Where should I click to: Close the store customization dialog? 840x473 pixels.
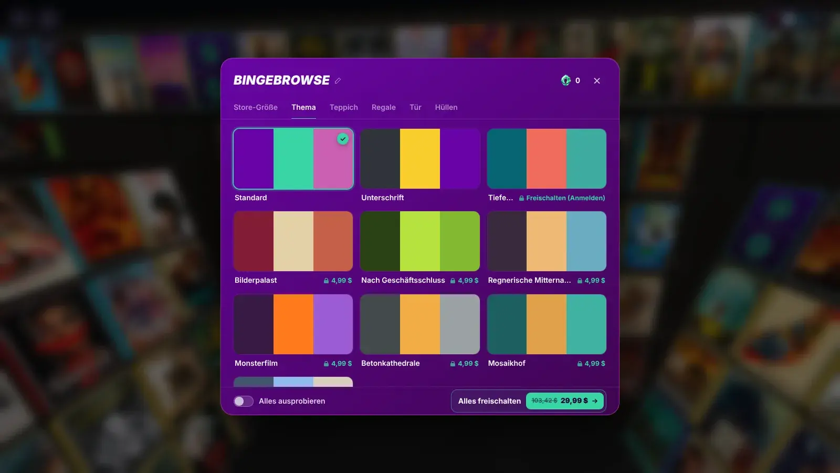pyautogui.click(x=597, y=80)
